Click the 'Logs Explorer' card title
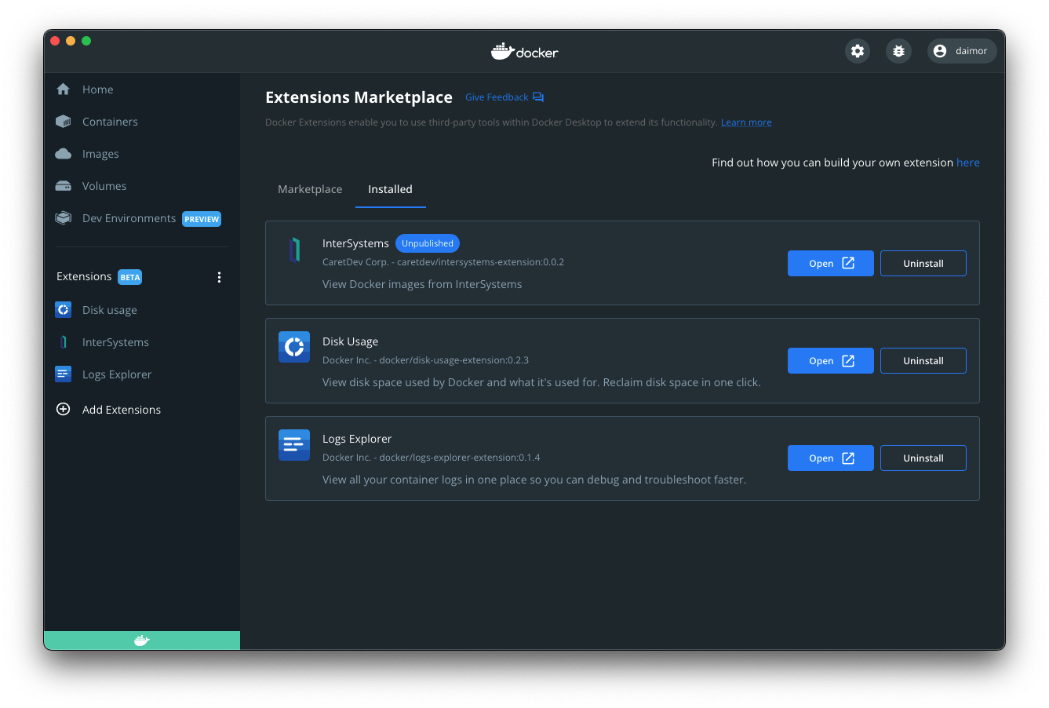This screenshot has width=1049, height=708. pos(357,439)
